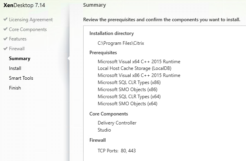Click the Core Components checkmark icon
Image resolution: width=246 pixels, height=161 pixels.
[5, 29]
